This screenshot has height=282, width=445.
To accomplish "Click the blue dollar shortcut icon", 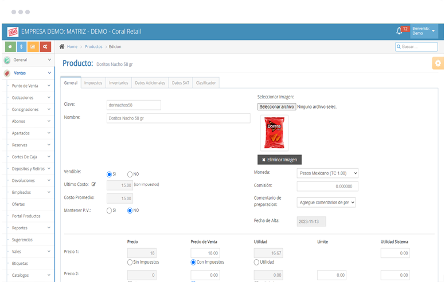I will click(22, 47).
